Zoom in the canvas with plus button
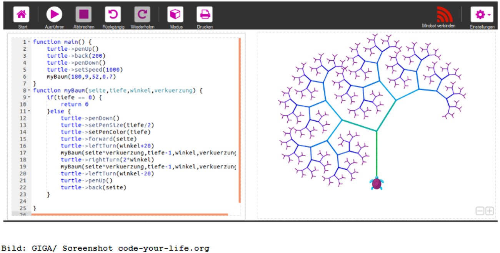 click(x=489, y=211)
